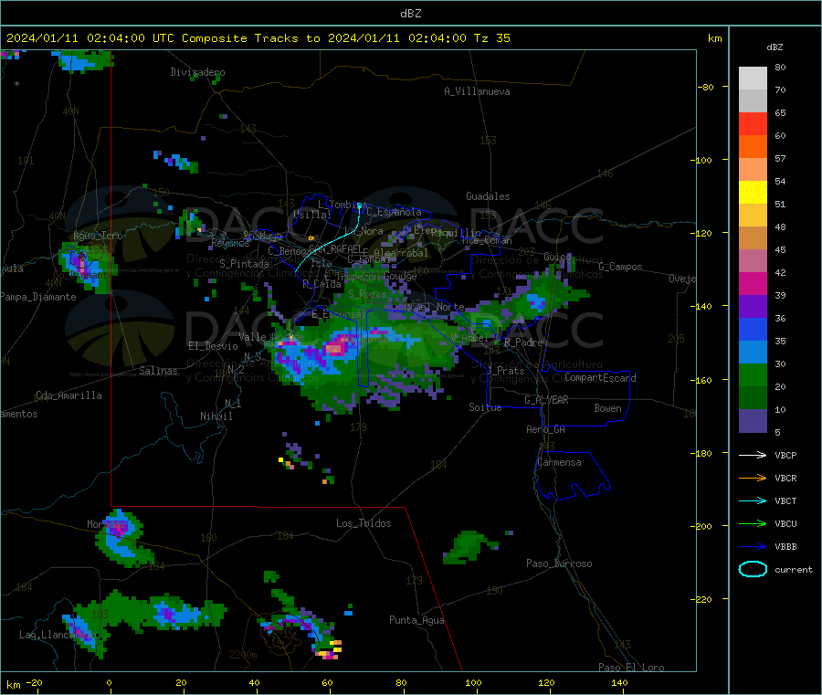Click the C_Española place label

coord(394,212)
